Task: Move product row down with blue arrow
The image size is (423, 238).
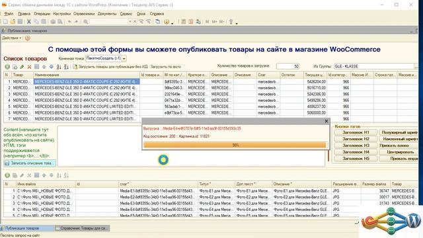Action: pyautogui.click(x=51, y=67)
